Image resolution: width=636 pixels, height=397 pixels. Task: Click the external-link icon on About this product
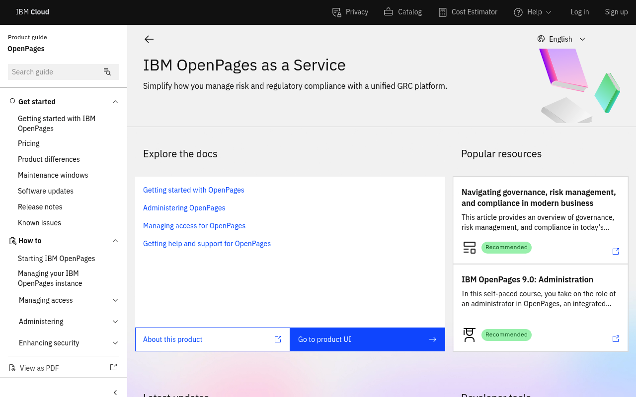pyautogui.click(x=278, y=339)
